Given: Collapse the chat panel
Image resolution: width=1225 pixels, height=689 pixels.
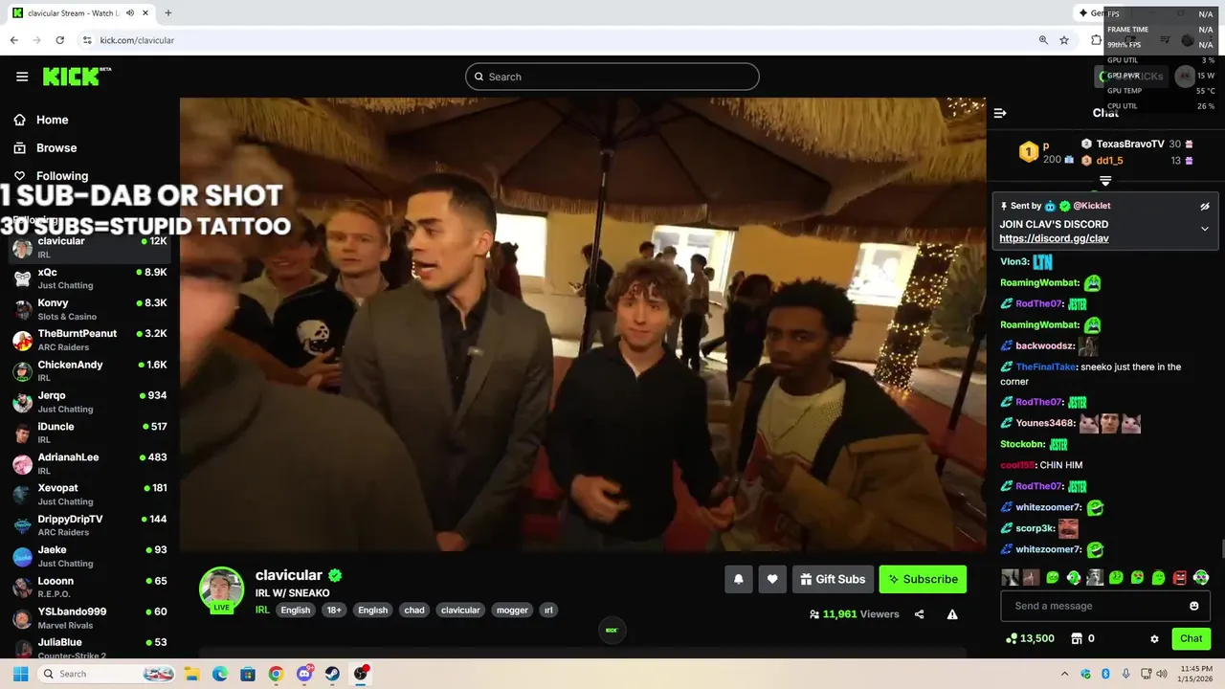Looking at the screenshot, I should click(x=1000, y=113).
